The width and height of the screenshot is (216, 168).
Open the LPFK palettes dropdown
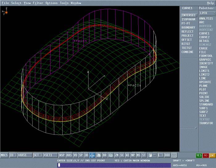tap(207, 13)
